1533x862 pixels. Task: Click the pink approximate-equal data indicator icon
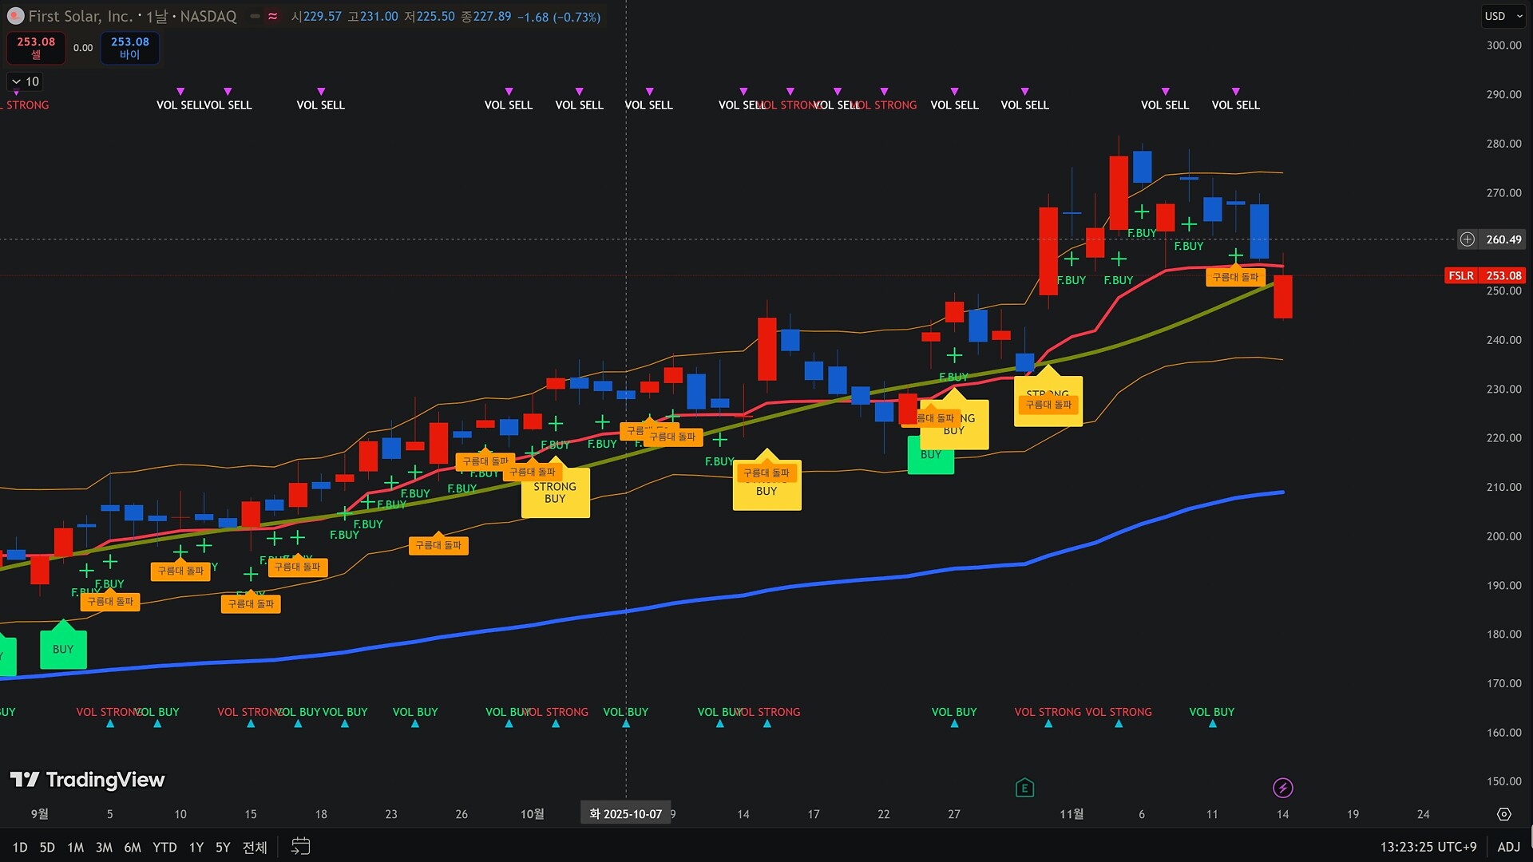(273, 16)
